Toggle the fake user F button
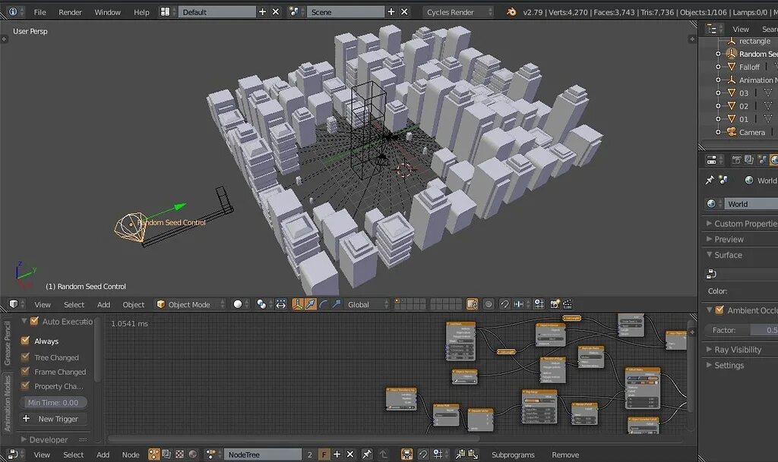The image size is (778, 462). pos(324,454)
